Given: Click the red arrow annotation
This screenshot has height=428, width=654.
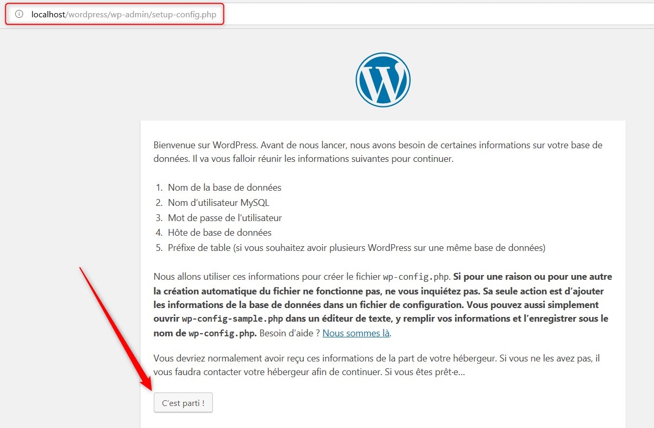Looking at the screenshot, I should tap(115, 329).
